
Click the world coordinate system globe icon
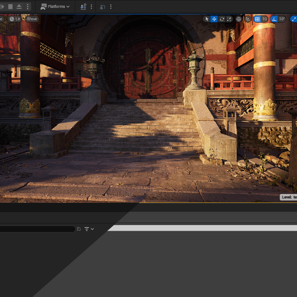[239, 19]
